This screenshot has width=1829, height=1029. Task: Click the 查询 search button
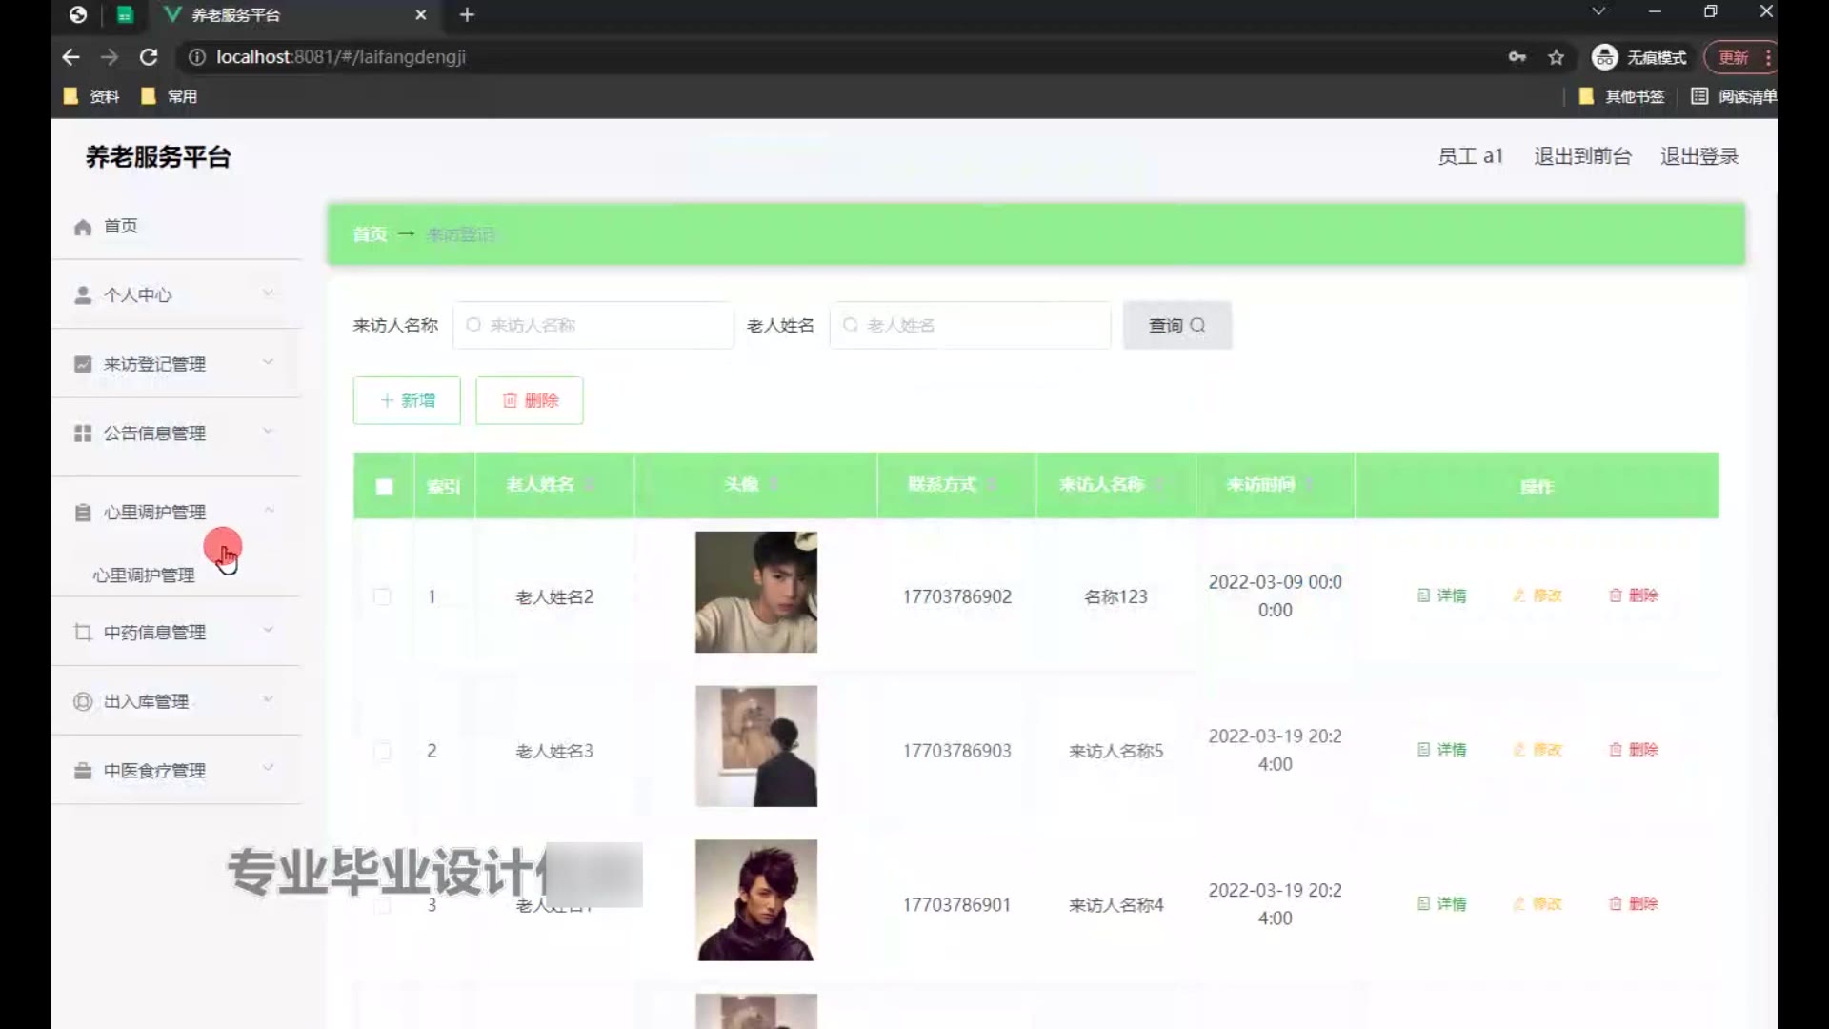1176,326
